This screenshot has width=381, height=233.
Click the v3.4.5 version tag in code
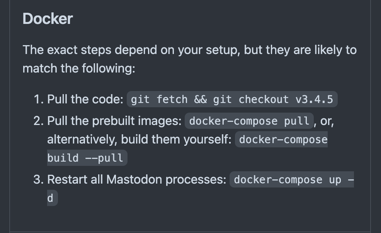pos(314,100)
